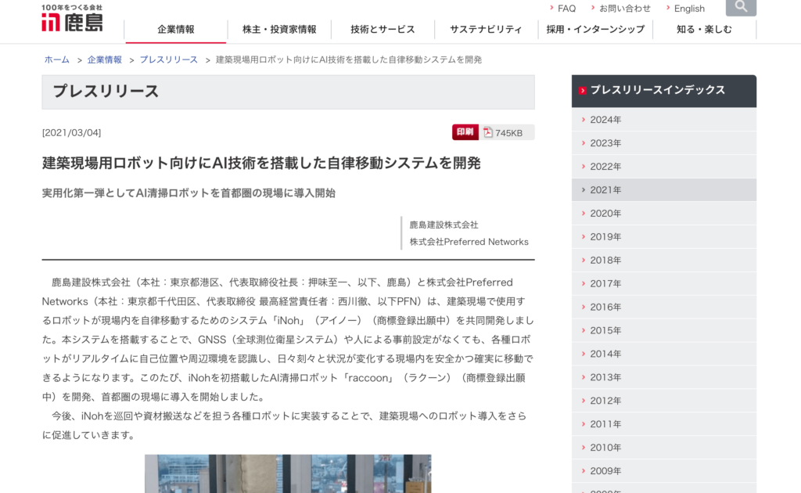This screenshot has width=801, height=493.
Task: Select 2023年 in the press release index
Action: tap(663, 143)
